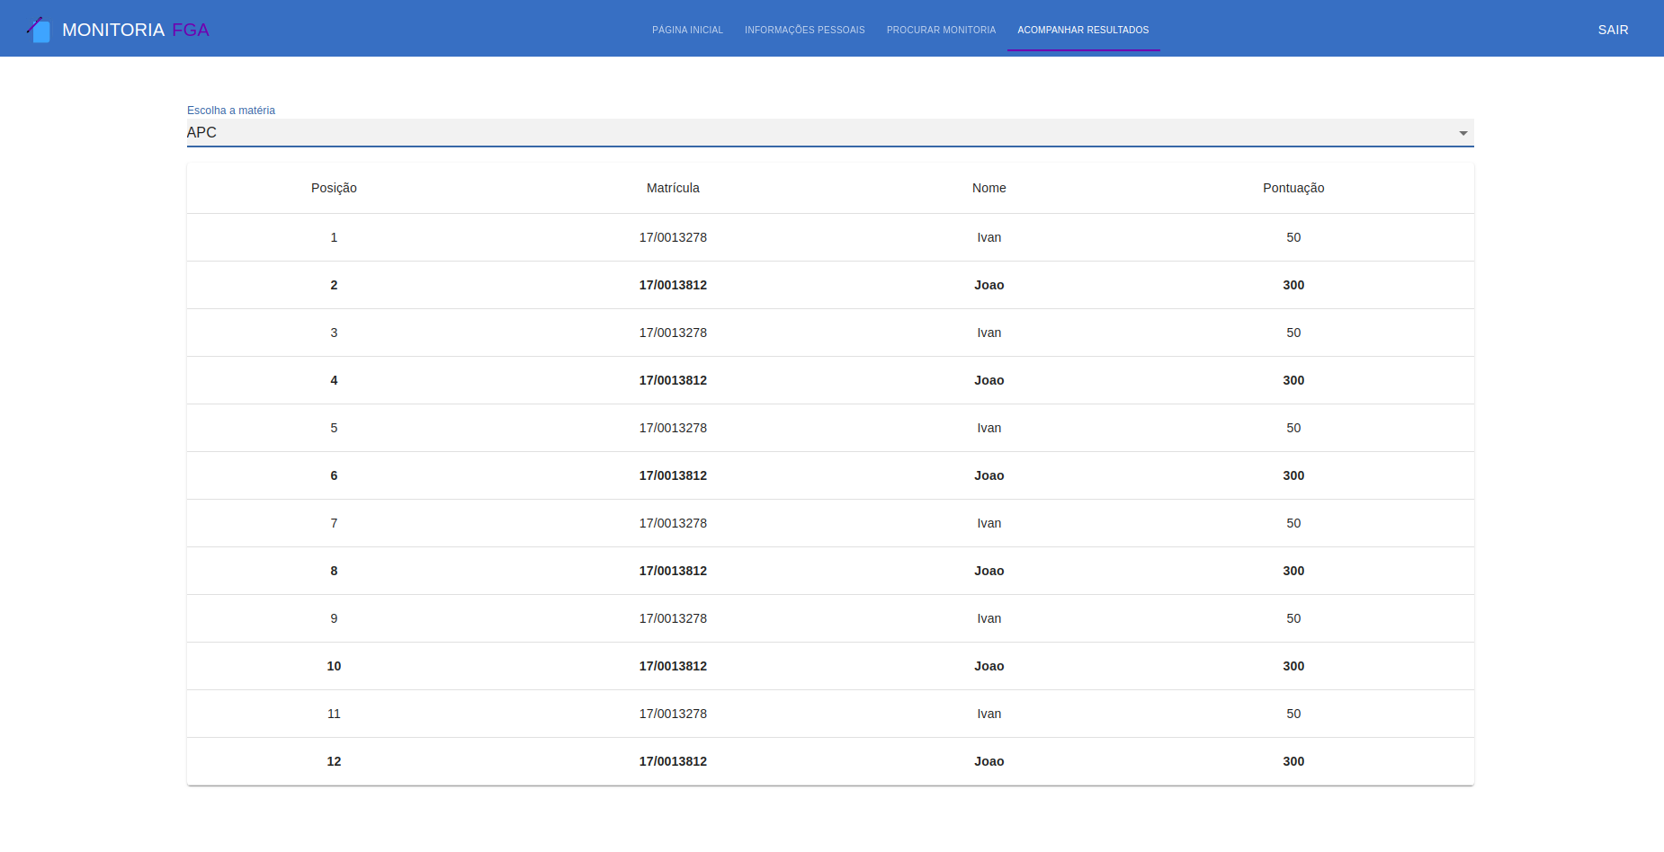The height and width of the screenshot is (852, 1664).
Task: Click the Nome column header
Action: [989, 188]
